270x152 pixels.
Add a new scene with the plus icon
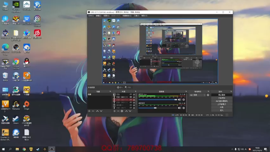89,111
